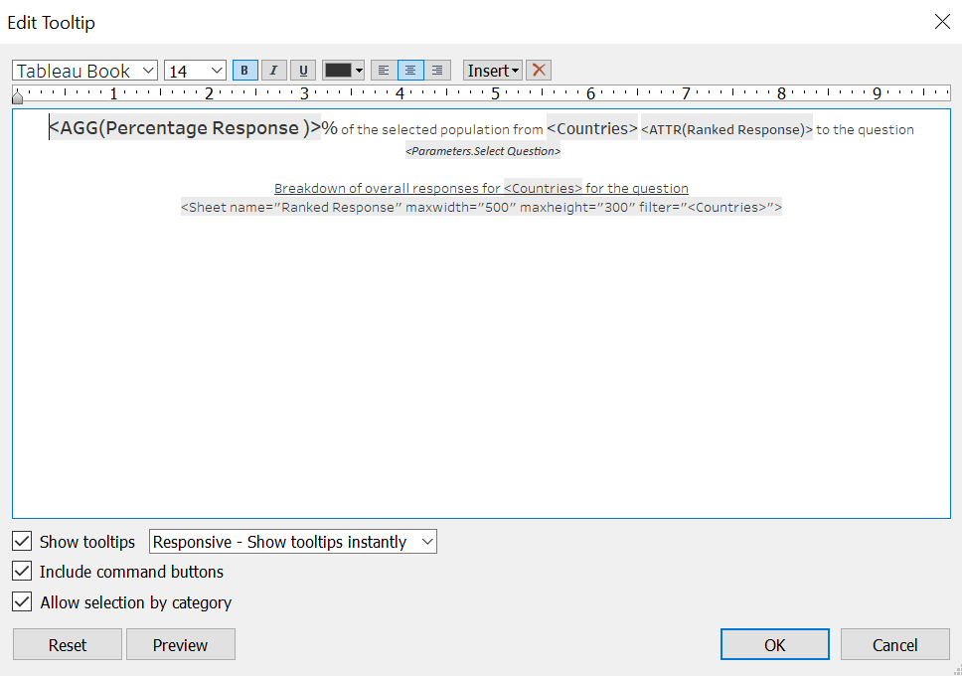The width and height of the screenshot is (962, 676).
Task: Click the Sheet name Ranked Response tag line
Action: (x=481, y=208)
